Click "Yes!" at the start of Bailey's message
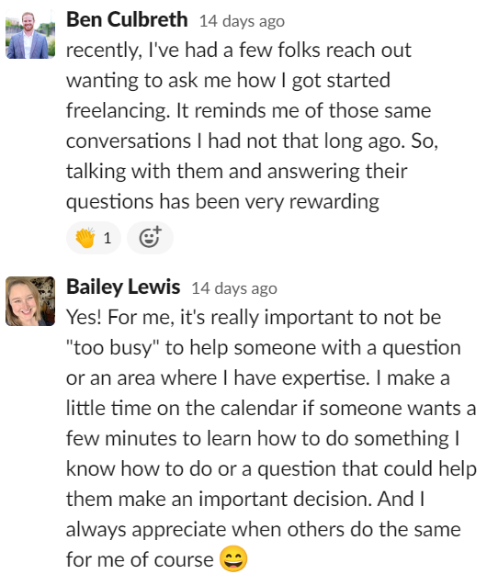Image resolution: width=487 pixels, height=574 pixels. coord(84,317)
